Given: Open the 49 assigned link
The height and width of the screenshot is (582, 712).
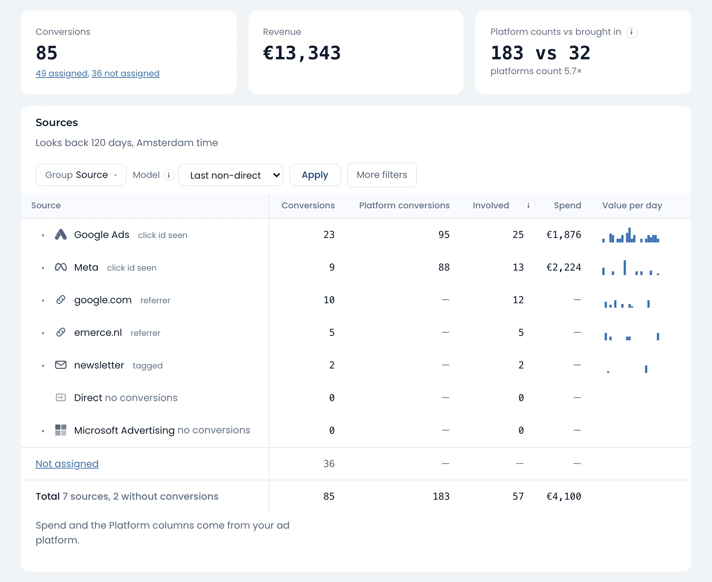Looking at the screenshot, I should (62, 73).
